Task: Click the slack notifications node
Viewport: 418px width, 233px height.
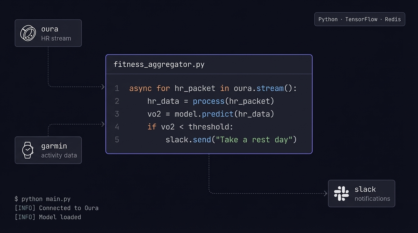Action: point(361,193)
